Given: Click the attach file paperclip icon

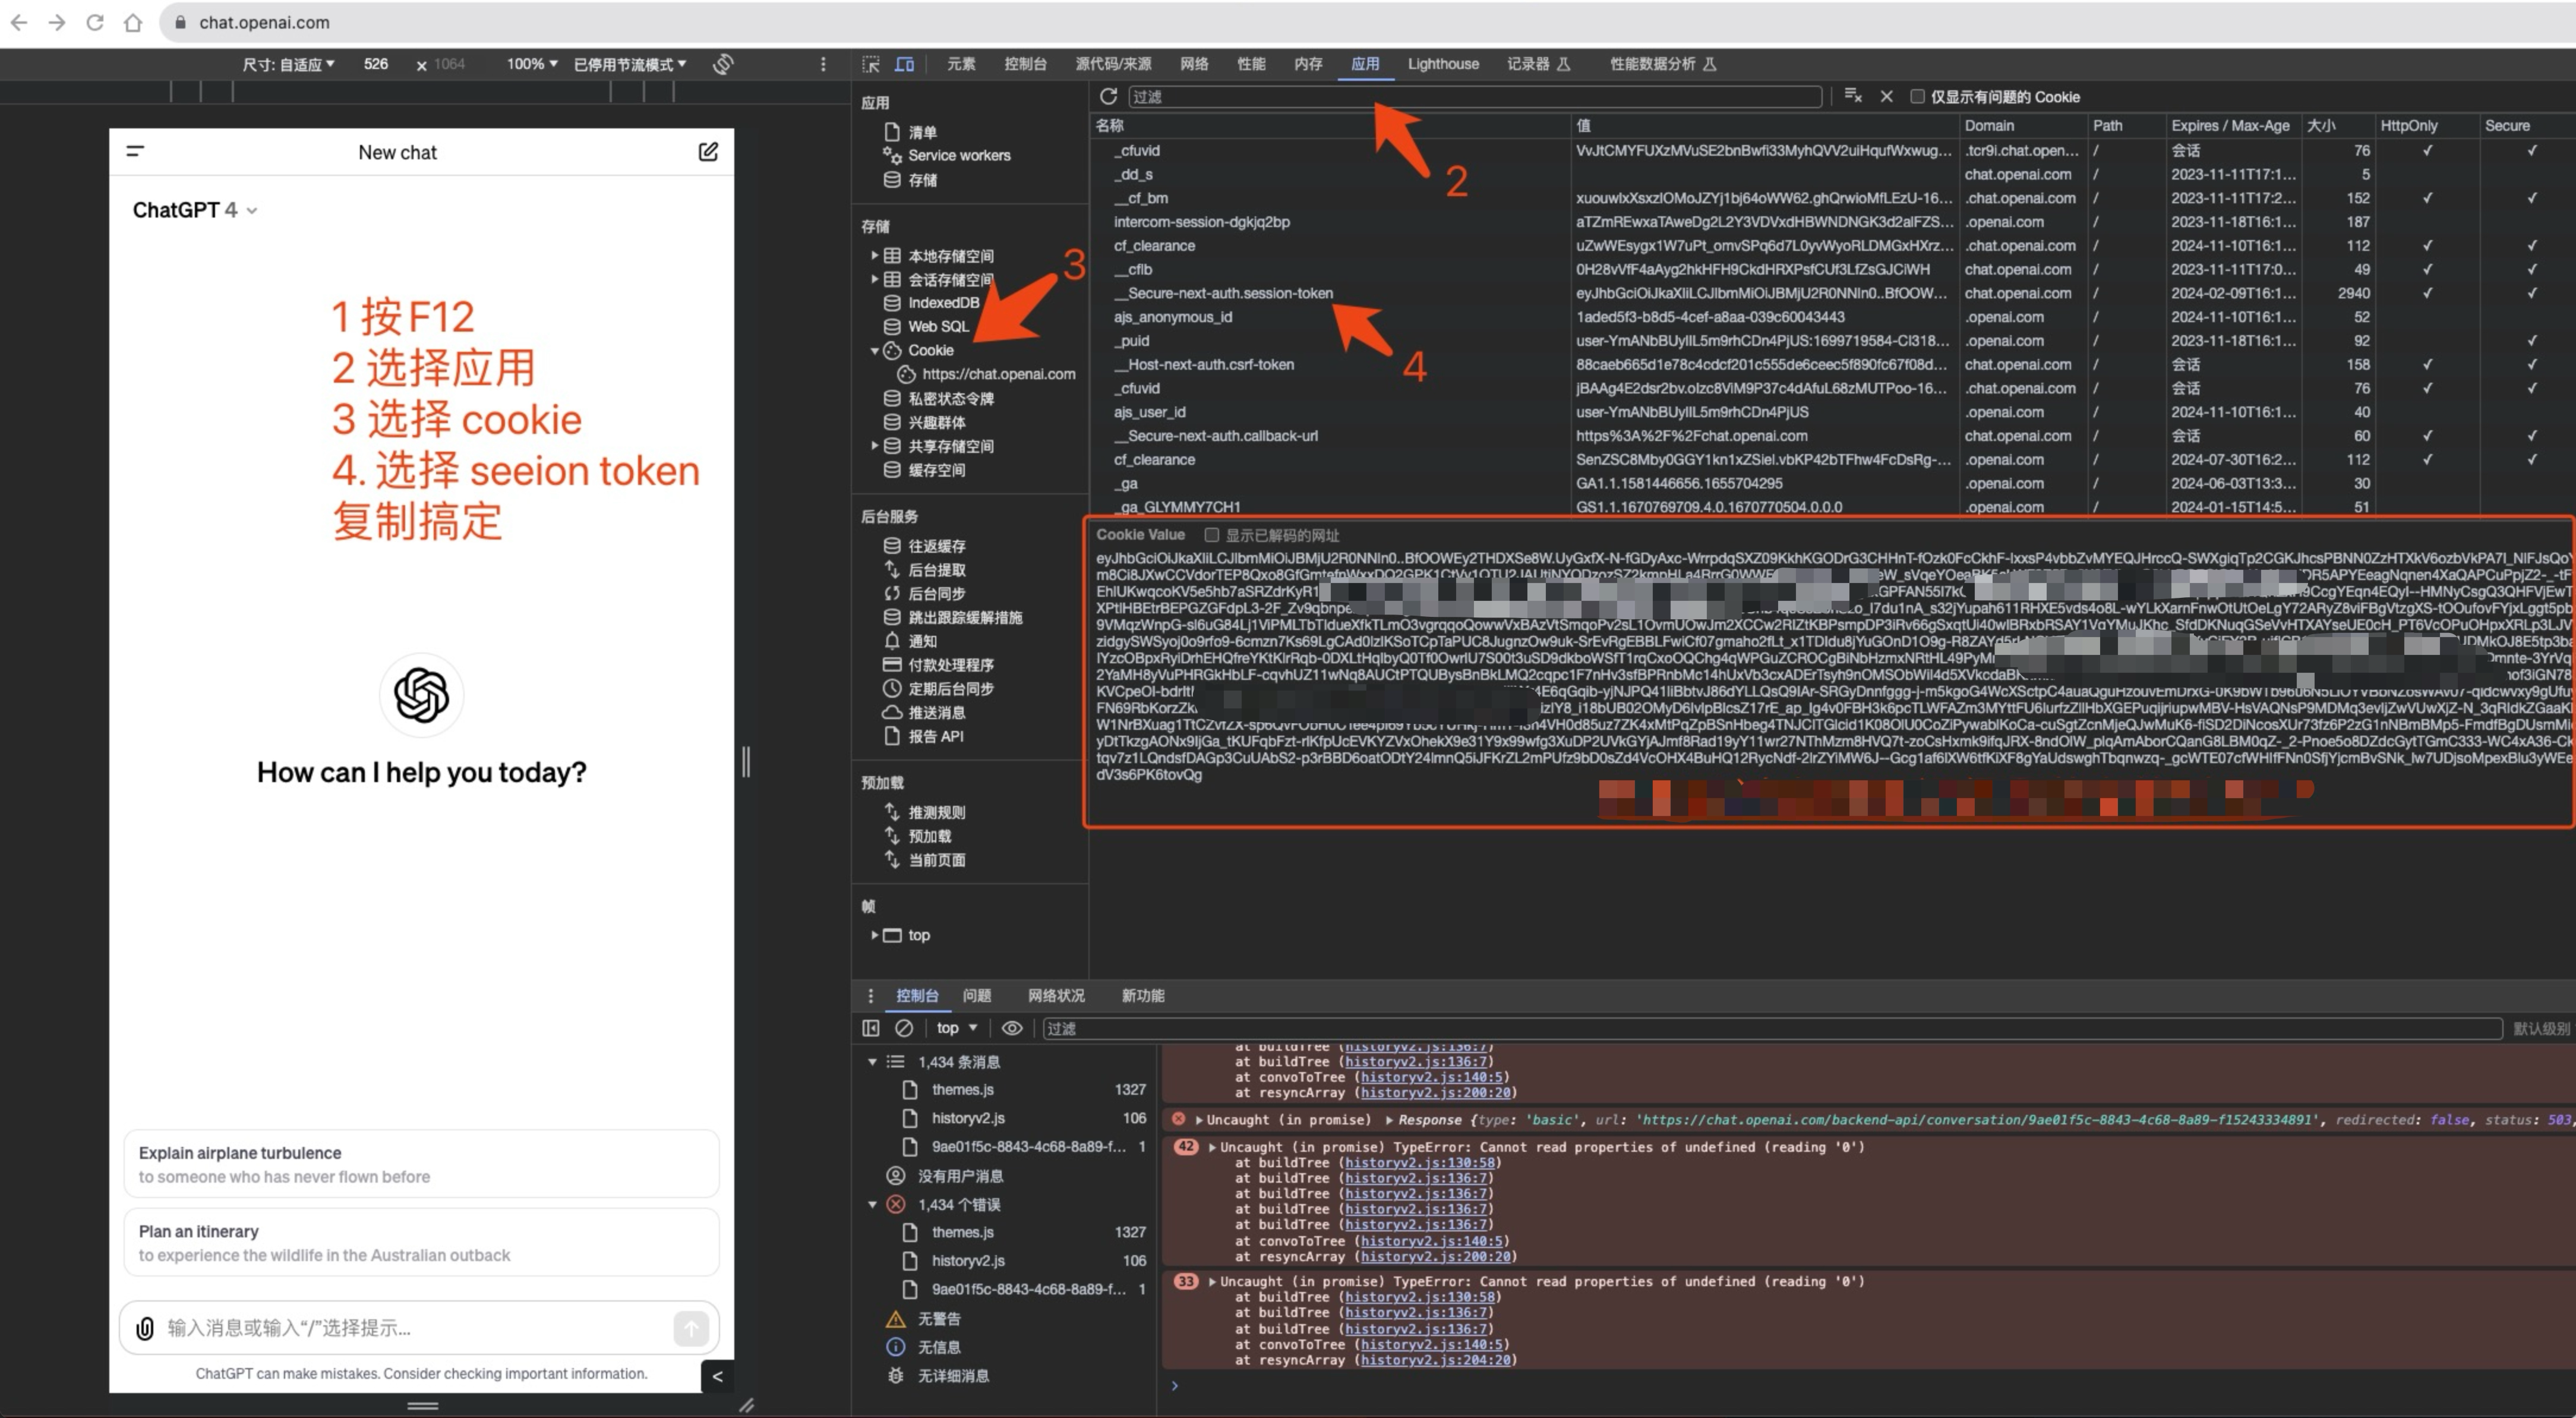Looking at the screenshot, I should click(x=145, y=1328).
